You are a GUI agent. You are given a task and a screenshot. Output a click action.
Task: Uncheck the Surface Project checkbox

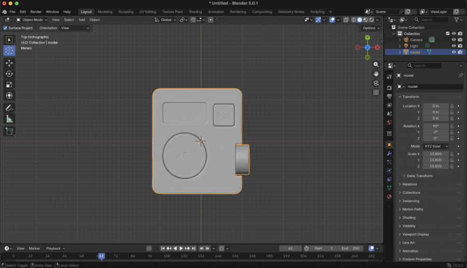6,28
